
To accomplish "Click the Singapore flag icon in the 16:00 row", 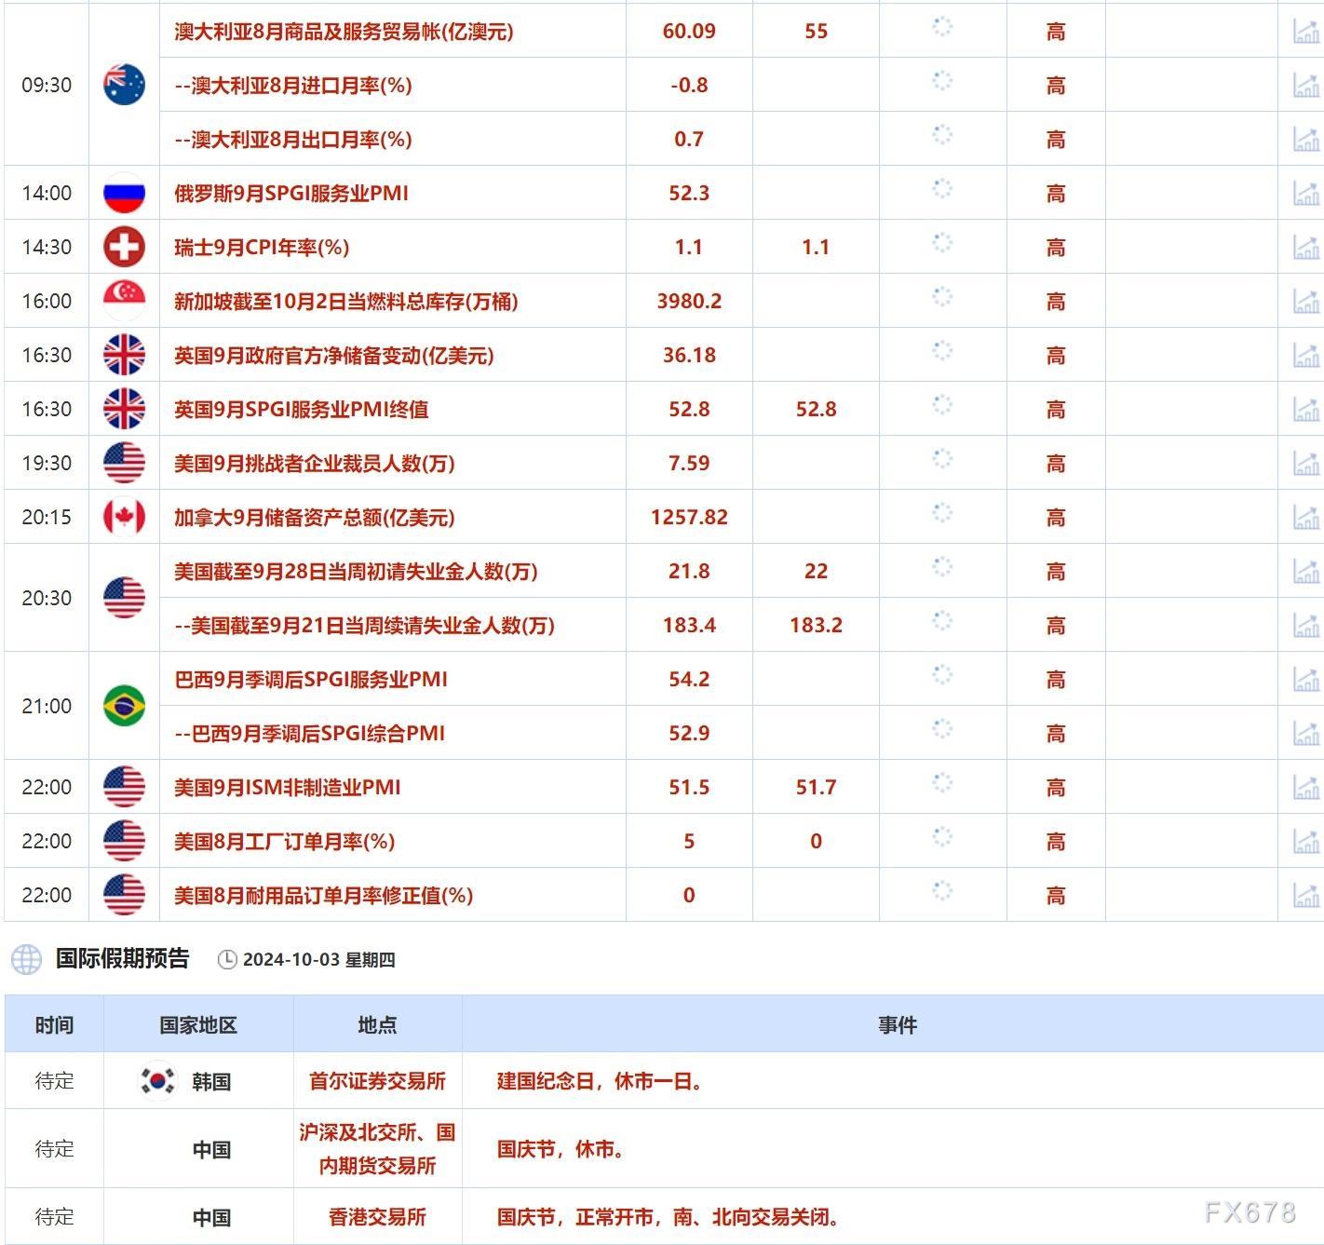I will point(124,300).
